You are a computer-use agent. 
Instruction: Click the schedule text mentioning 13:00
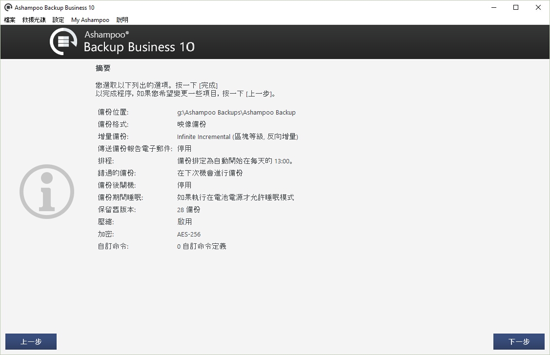pos(235,161)
